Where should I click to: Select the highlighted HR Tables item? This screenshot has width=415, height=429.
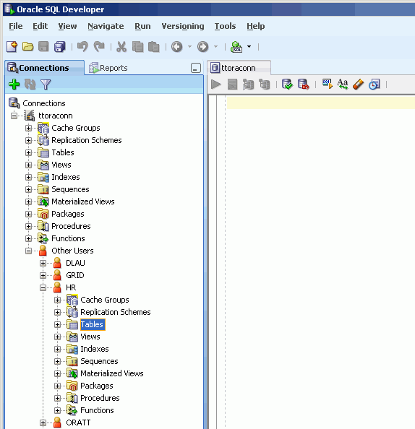[x=92, y=324]
